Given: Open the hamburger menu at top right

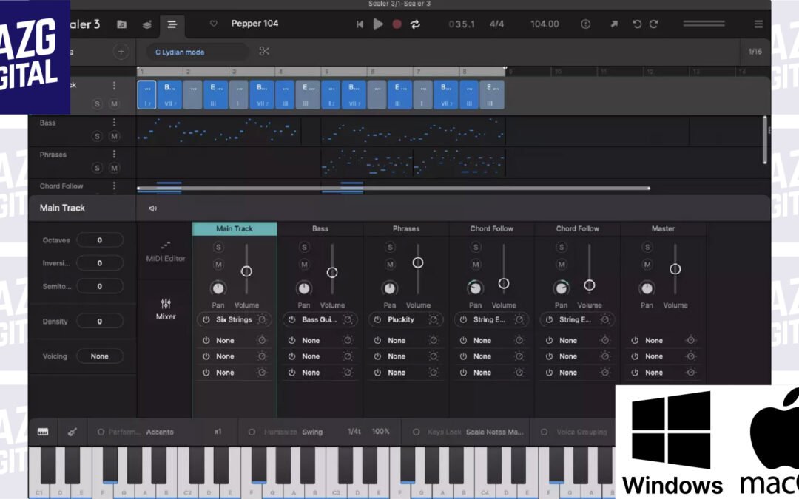Looking at the screenshot, I should [x=758, y=24].
